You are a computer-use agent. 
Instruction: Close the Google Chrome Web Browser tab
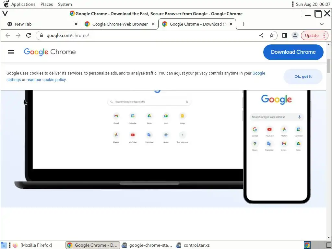pyautogui.click(x=153, y=24)
